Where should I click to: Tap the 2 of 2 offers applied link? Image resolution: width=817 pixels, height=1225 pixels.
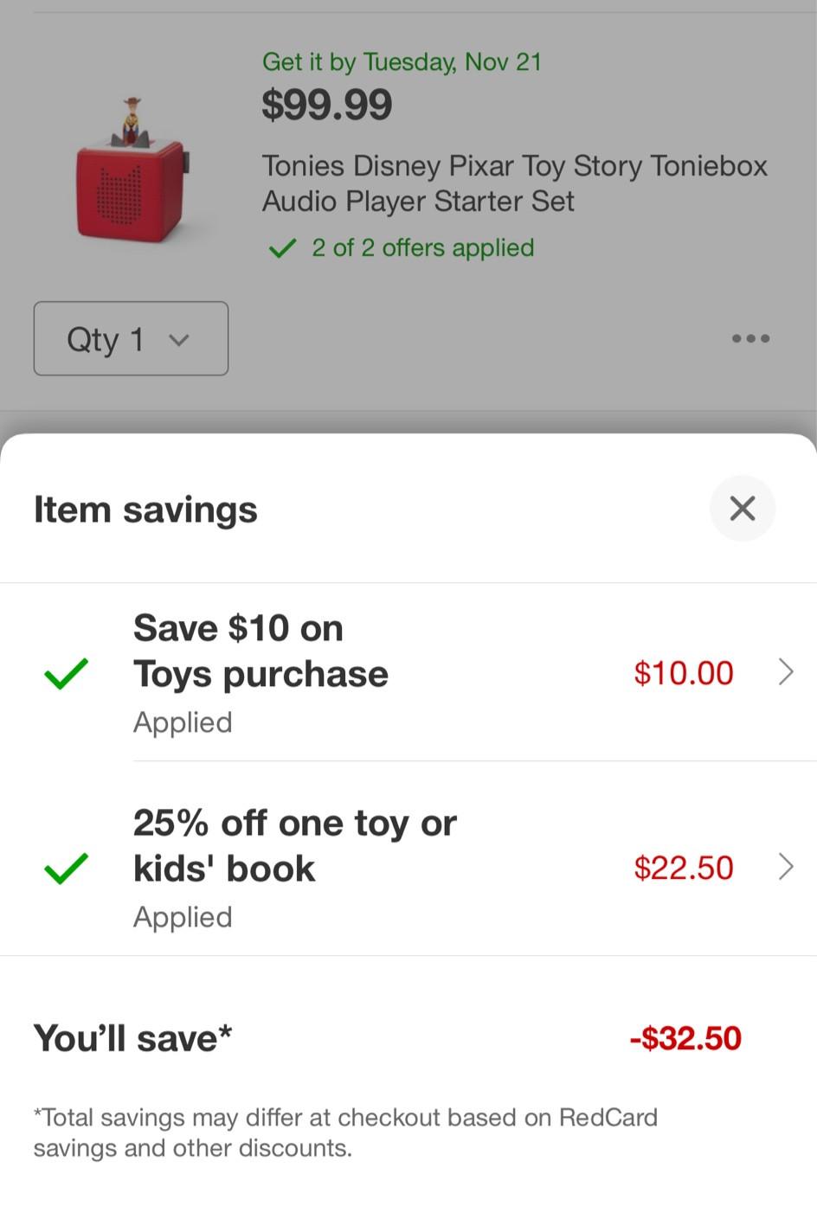423,248
